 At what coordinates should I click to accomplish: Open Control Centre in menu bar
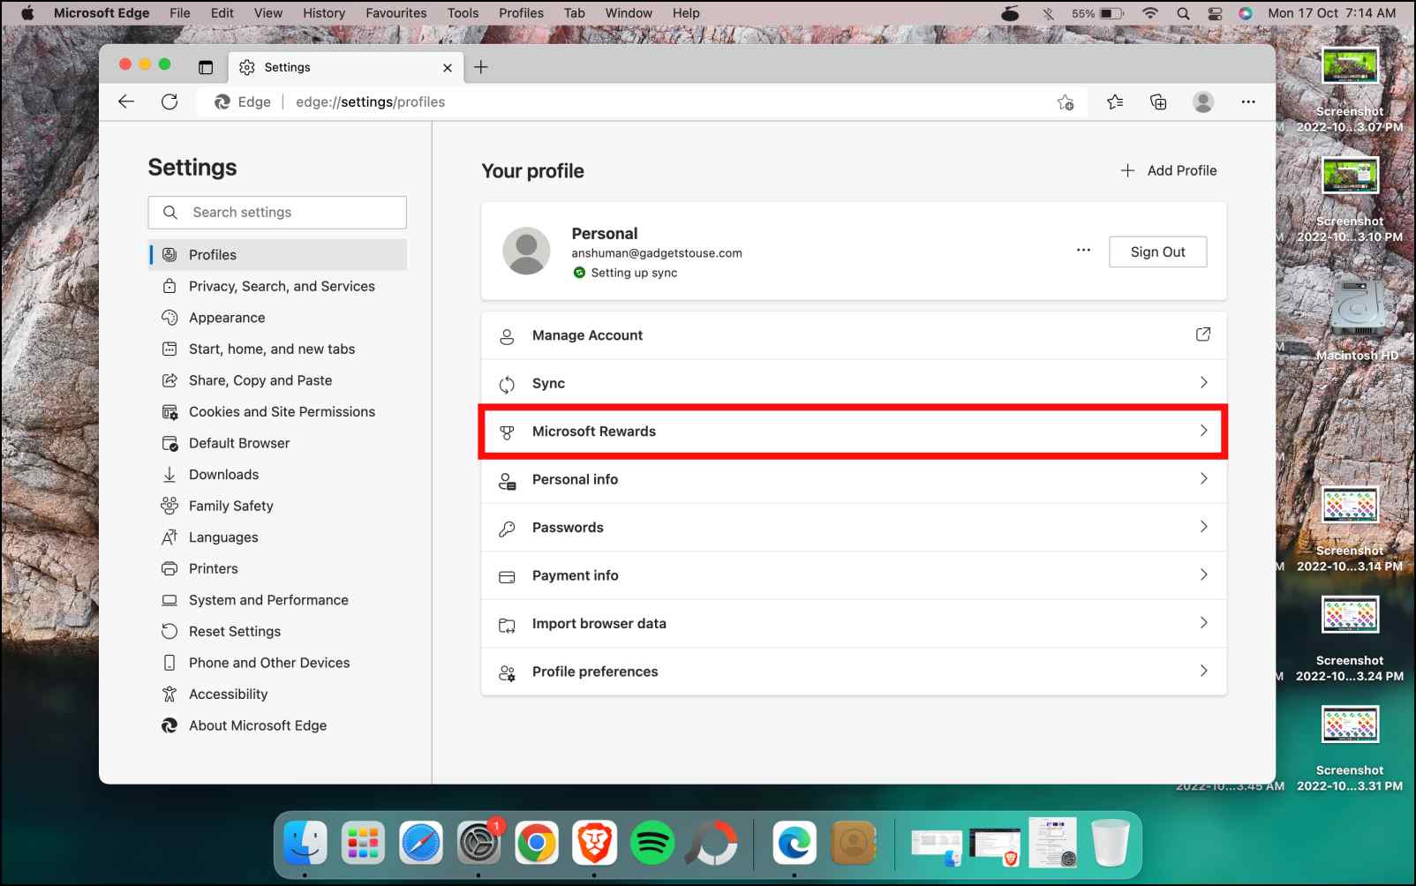click(x=1215, y=13)
